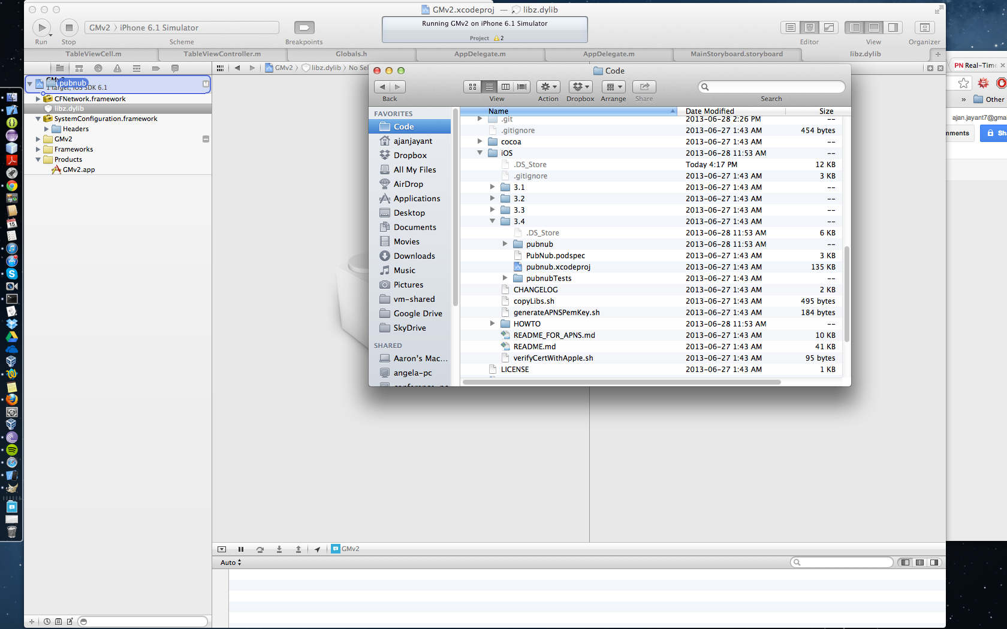Stop the running GMv2 app

pos(69,28)
